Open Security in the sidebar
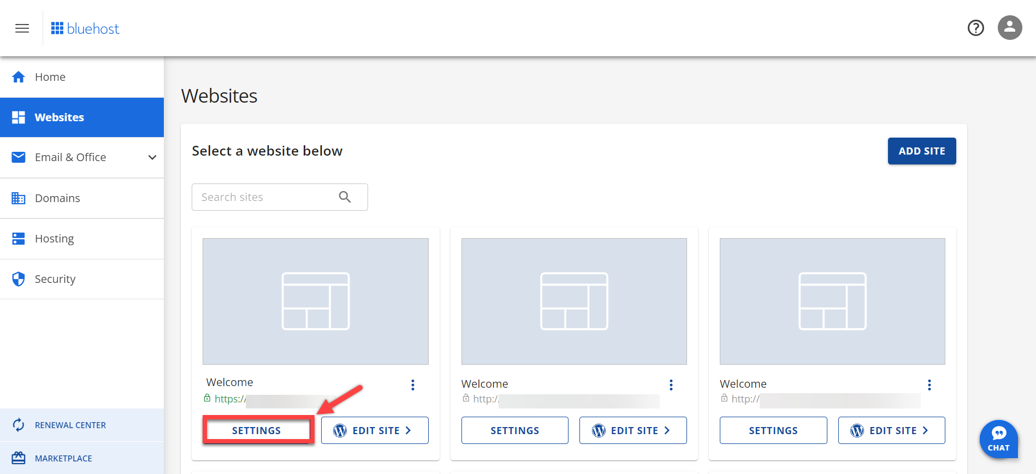 click(82, 279)
